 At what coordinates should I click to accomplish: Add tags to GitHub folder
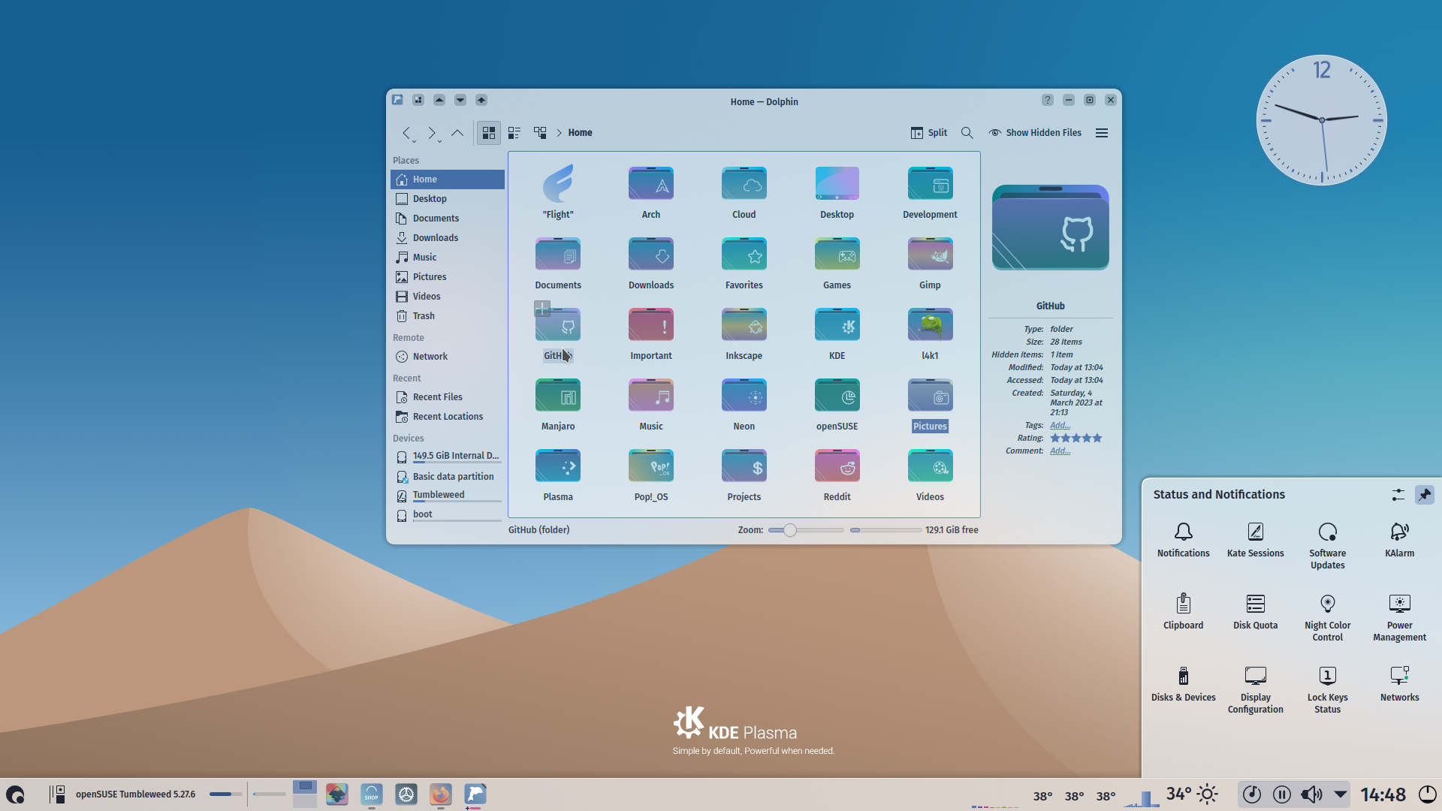1060,425
